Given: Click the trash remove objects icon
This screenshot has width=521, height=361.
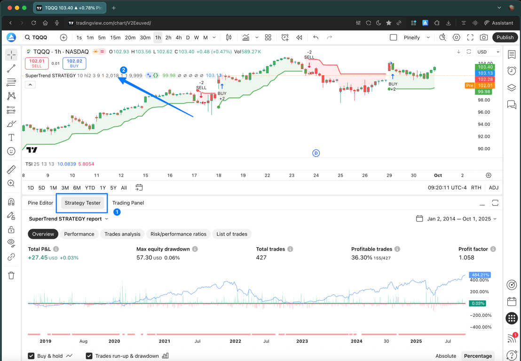Looking at the screenshot, I should click(11, 275).
